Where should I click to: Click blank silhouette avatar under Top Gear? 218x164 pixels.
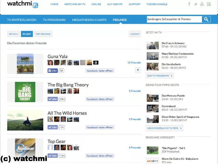[x=50, y=148]
